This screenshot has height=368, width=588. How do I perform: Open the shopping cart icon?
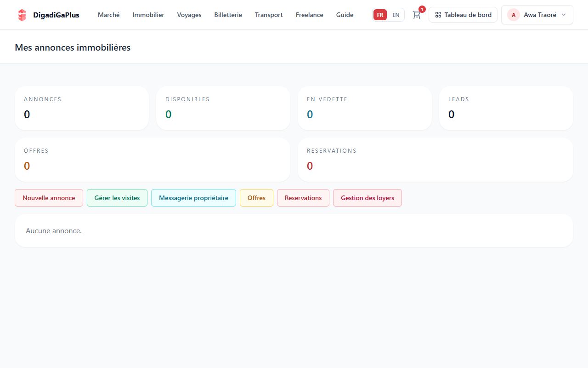(x=417, y=15)
